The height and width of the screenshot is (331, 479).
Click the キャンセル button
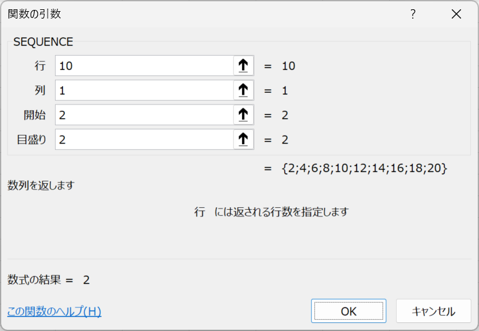[433, 311]
